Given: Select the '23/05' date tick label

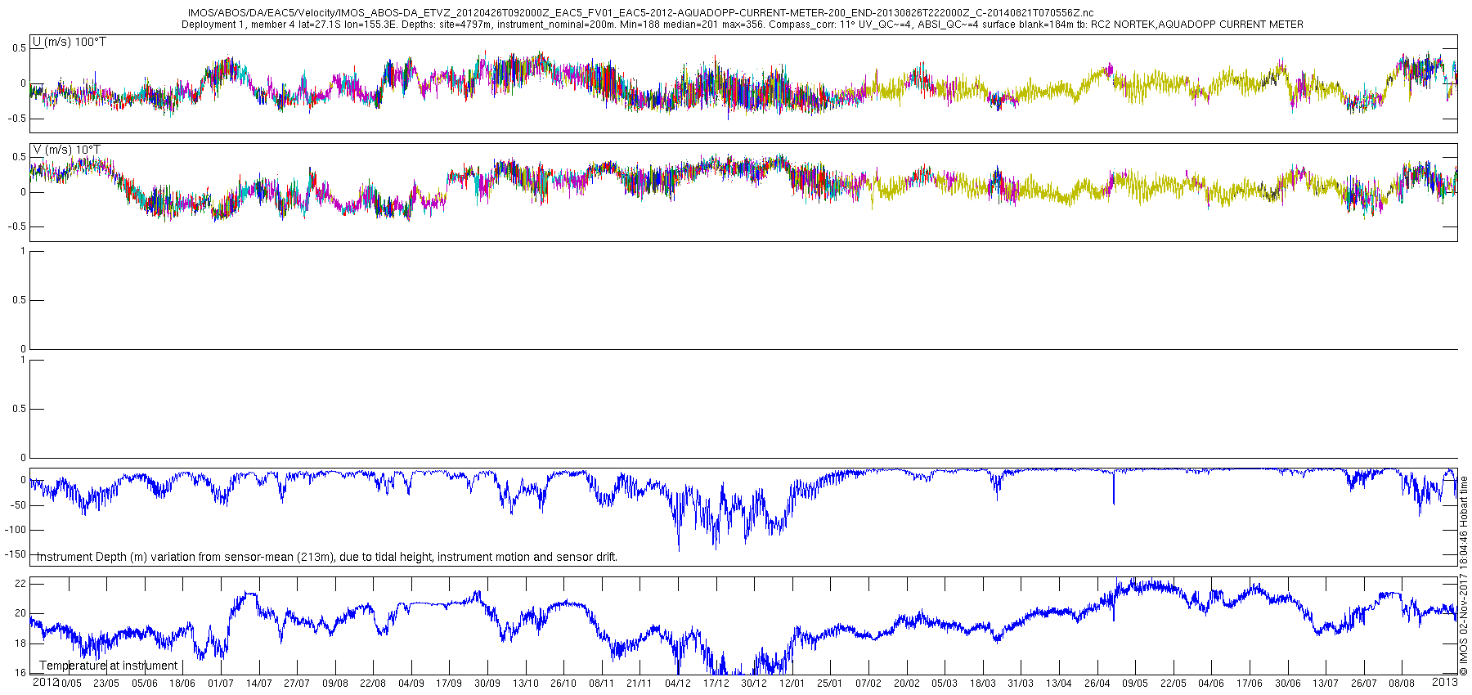Looking at the screenshot, I should pyautogui.click(x=106, y=684).
